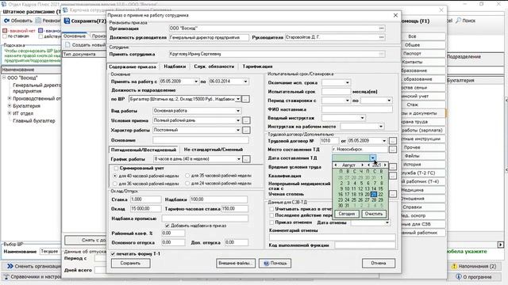Click Сменить организацию icon at bottom
This screenshot has width=508, height=285.
coord(10,266)
